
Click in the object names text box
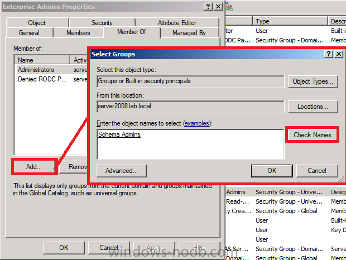[x=190, y=144]
